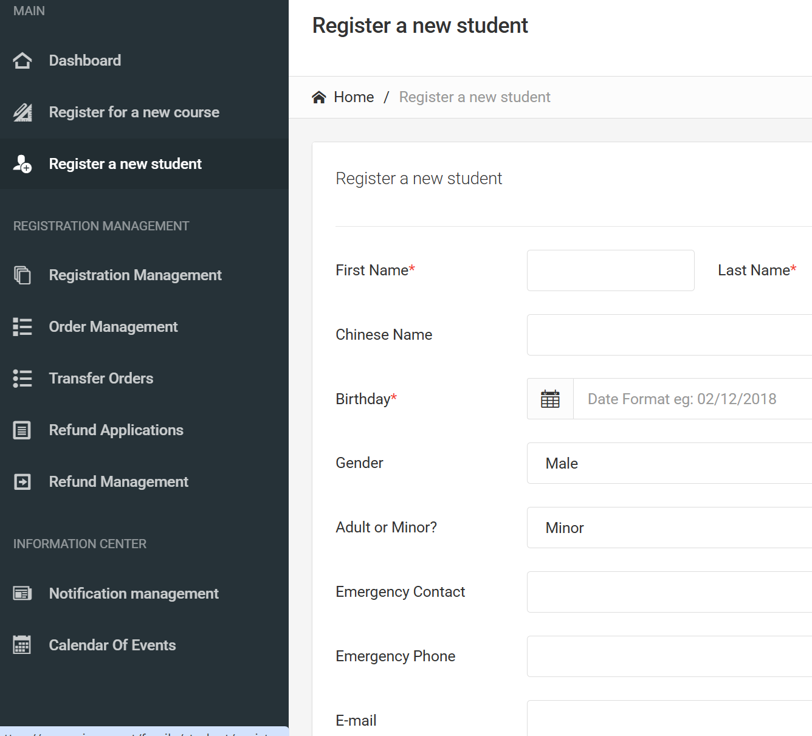Focus the First Name input field
Image resolution: width=812 pixels, height=736 pixels.
pos(610,270)
